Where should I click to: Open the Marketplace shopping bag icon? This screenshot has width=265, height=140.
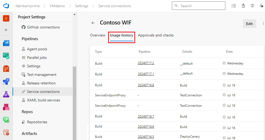tap(243, 6)
